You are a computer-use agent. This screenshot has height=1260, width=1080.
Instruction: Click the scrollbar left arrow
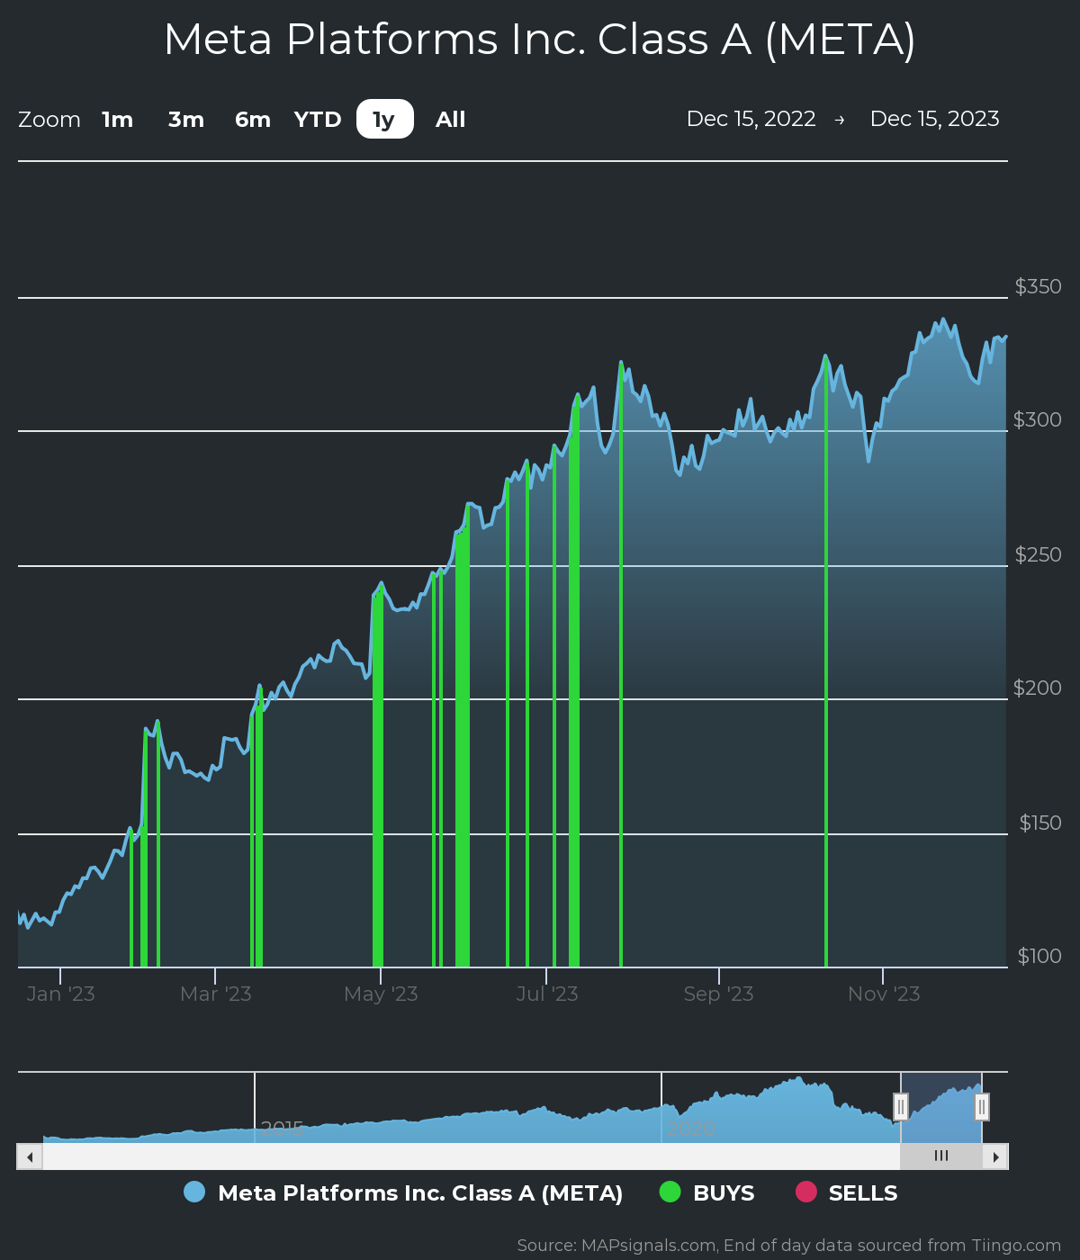[x=30, y=1156]
